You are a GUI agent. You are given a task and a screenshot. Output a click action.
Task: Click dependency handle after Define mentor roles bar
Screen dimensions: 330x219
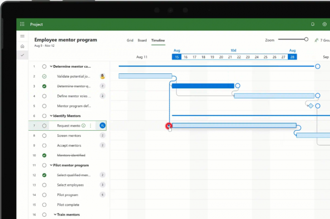(318, 96)
